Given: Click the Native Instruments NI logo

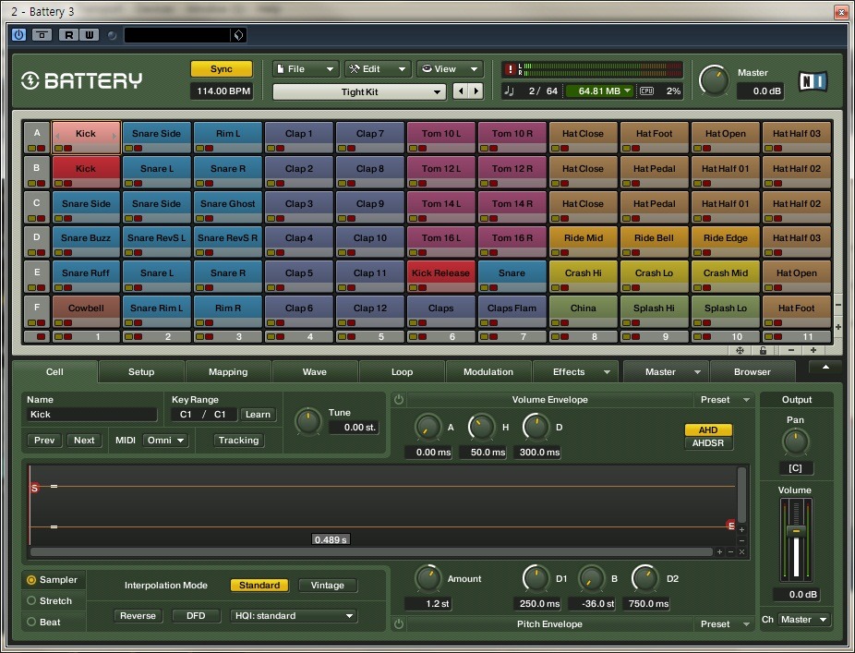Looking at the screenshot, I should (x=813, y=80).
